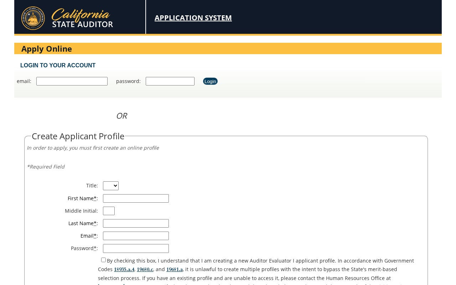Viewport: 456px width, 285px height.
Task: Follow the 19680.c code link
Action: pos(145,269)
